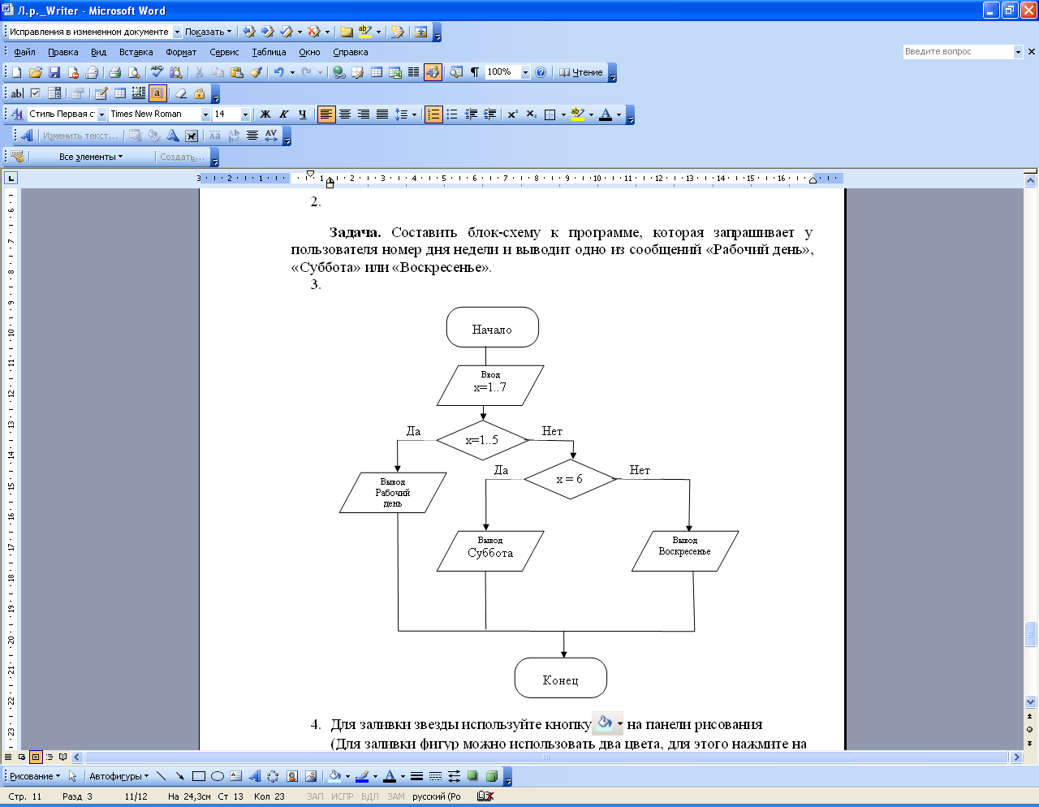Undo the last action
This screenshot has width=1039, height=807.
tap(278, 72)
